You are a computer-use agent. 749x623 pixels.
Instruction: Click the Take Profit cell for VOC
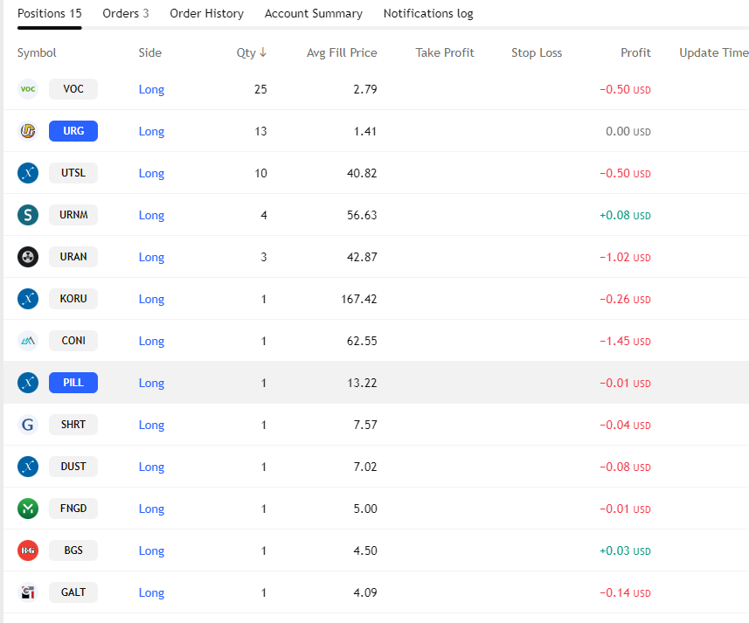pos(445,89)
